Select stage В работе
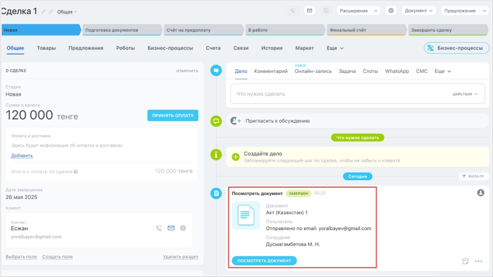The width and height of the screenshot is (493, 277). coord(285,30)
